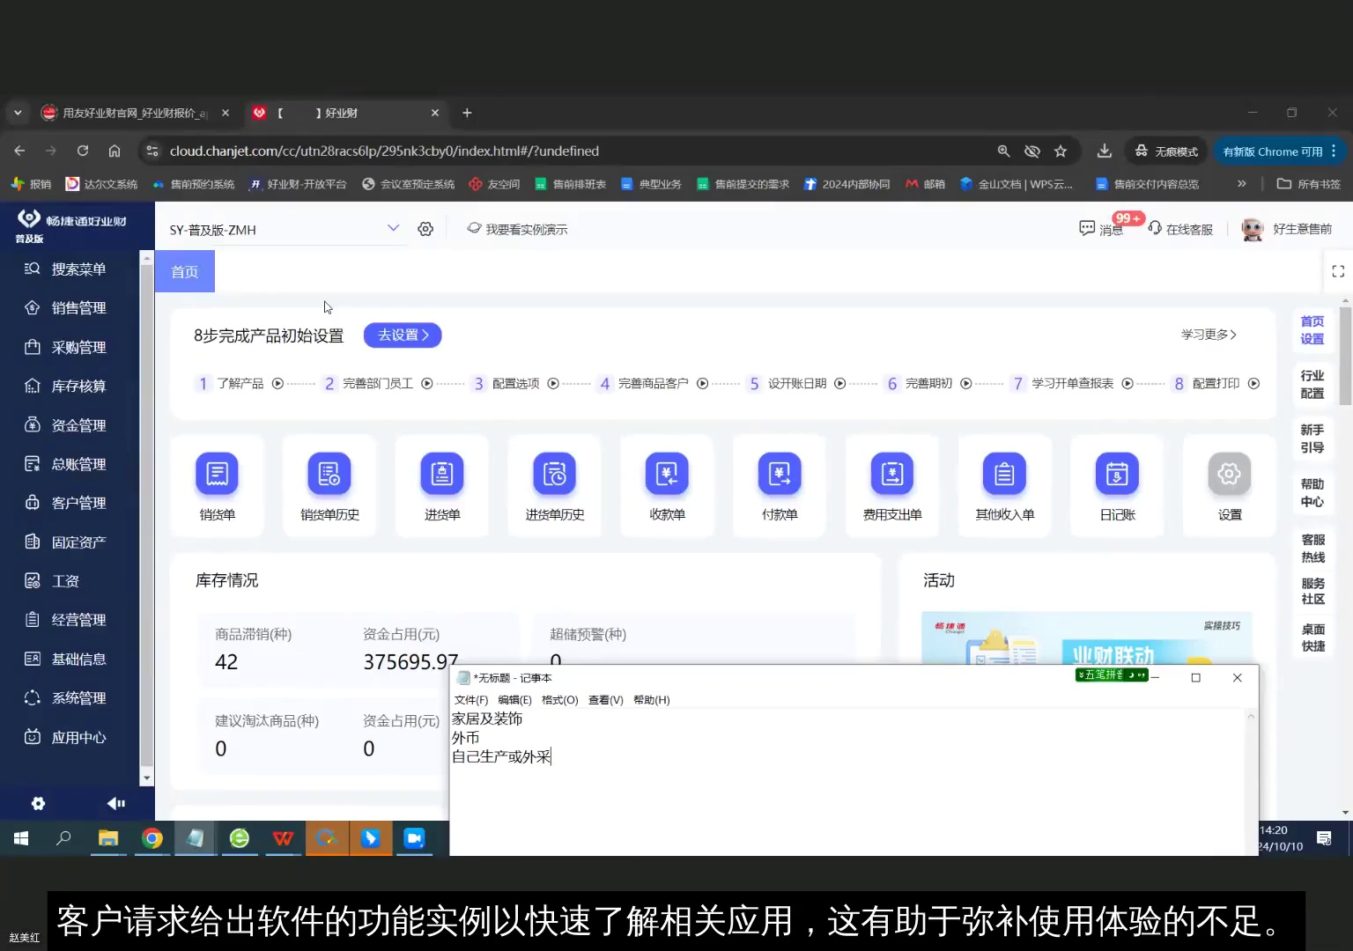Contact 在线客服 headset icon
Viewport: 1353px width, 951px height.
pos(1155,228)
